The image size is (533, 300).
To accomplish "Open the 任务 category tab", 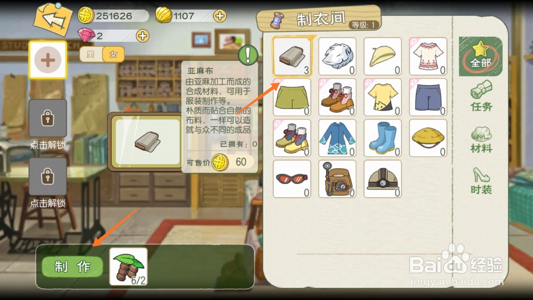I will (481, 97).
